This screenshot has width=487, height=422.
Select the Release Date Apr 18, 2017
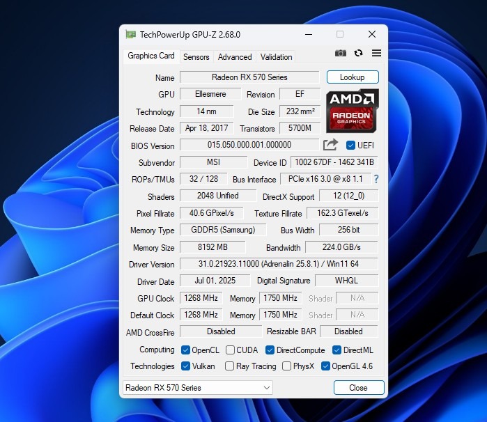pos(206,128)
